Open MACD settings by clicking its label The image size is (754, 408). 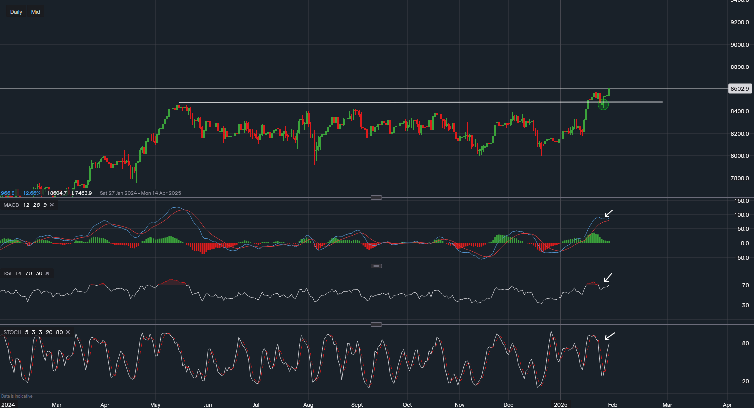(x=11, y=204)
